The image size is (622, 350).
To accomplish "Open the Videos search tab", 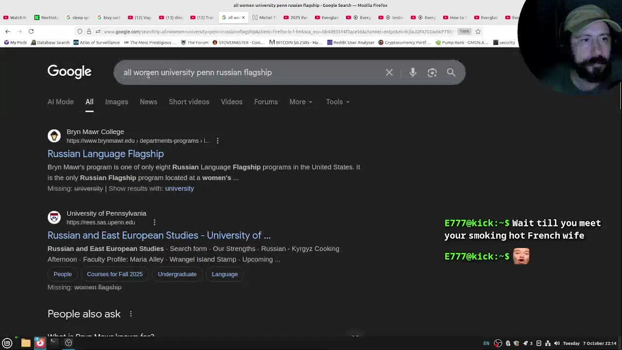I will (231, 102).
